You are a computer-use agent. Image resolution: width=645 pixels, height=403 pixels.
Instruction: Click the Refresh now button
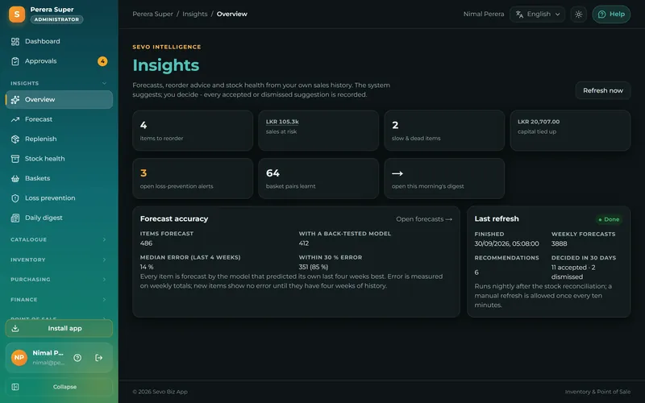(602, 90)
